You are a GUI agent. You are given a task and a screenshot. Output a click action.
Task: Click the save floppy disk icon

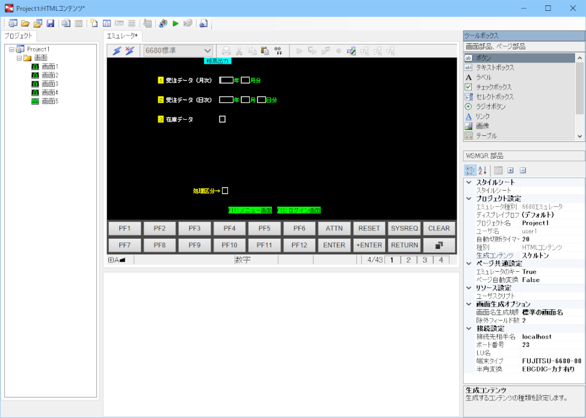pos(51,23)
